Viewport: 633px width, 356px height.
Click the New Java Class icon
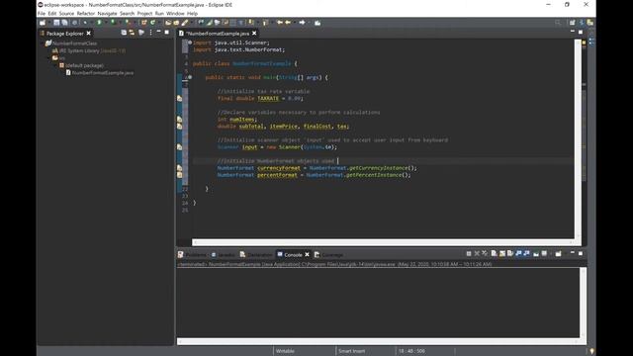(x=152, y=23)
